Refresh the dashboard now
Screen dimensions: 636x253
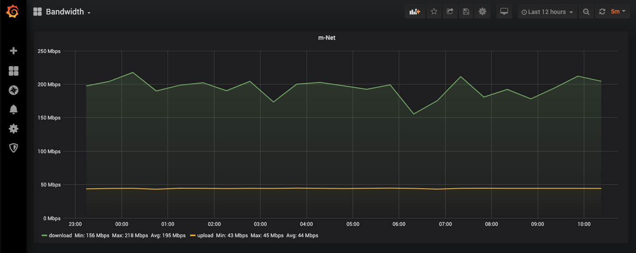click(x=602, y=12)
